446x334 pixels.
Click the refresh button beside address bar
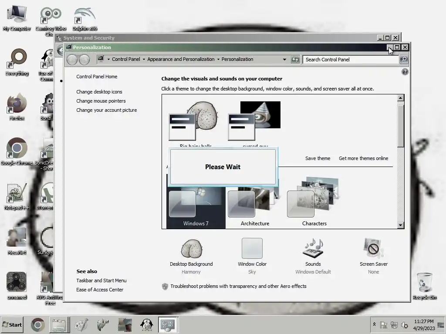coord(295,59)
